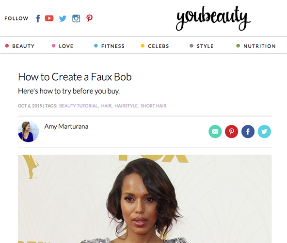
Task: Open the Pinterest follow icon in header
Action: [x=89, y=18]
